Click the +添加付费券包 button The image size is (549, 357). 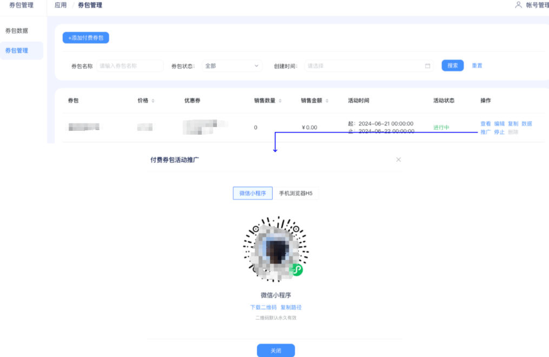tap(85, 38)
